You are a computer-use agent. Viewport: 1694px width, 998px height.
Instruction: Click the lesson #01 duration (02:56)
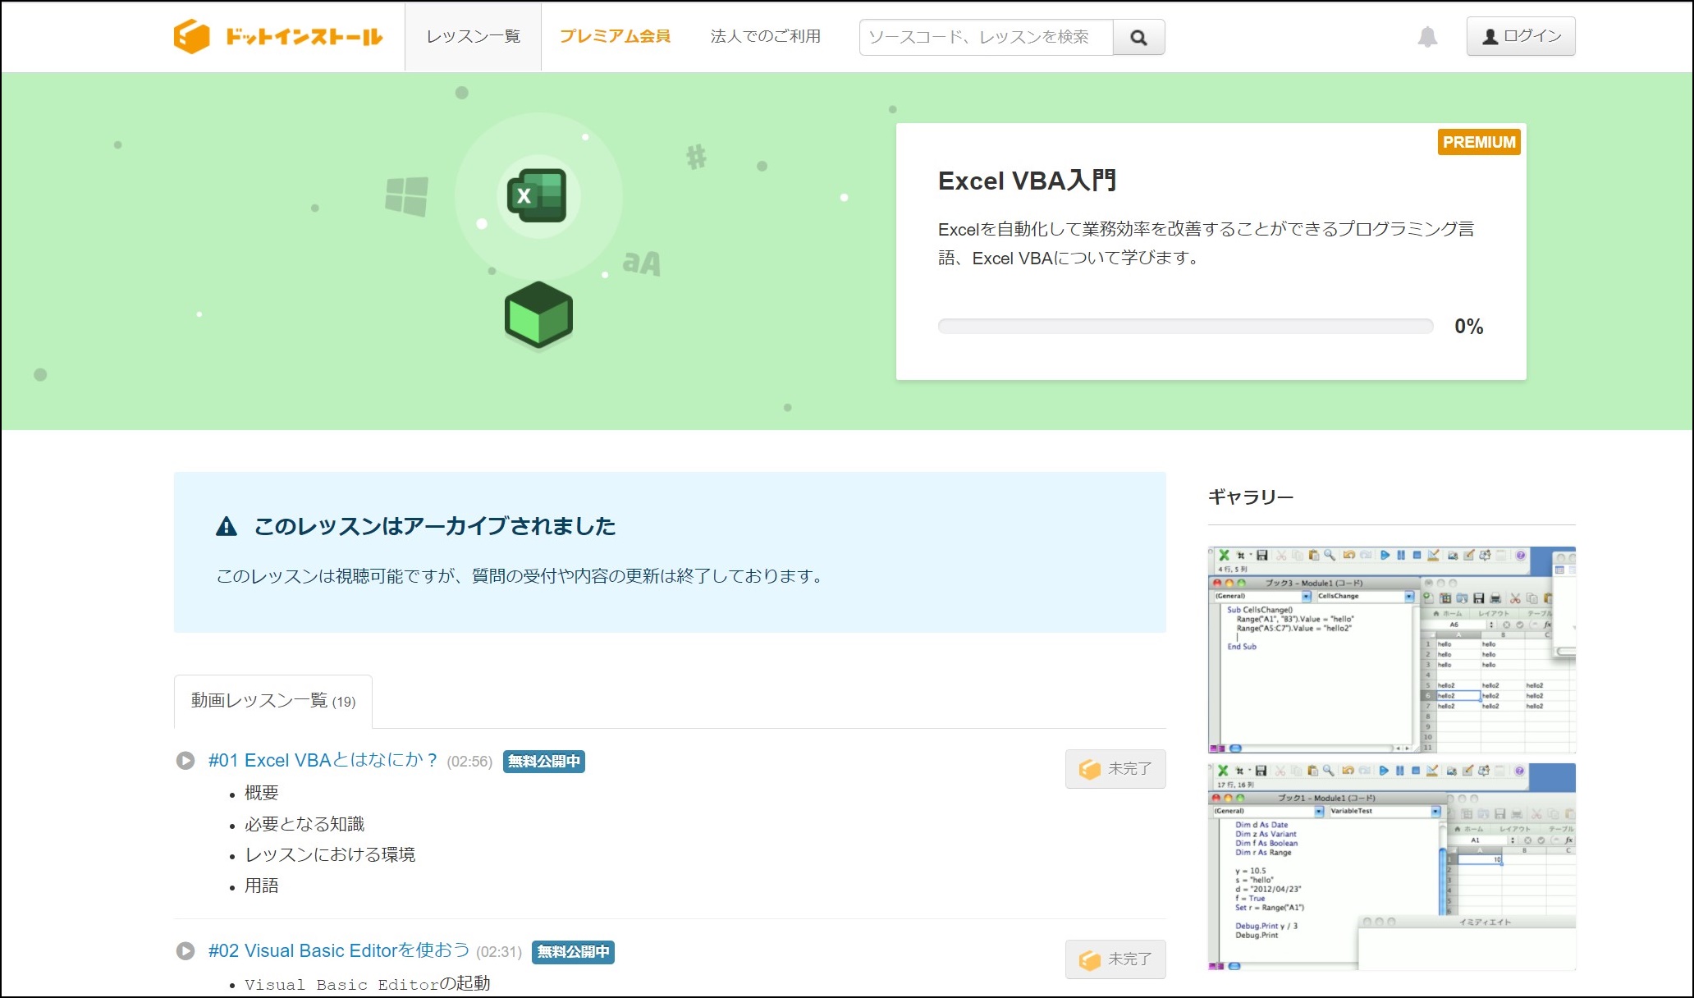tap(469, 762)
